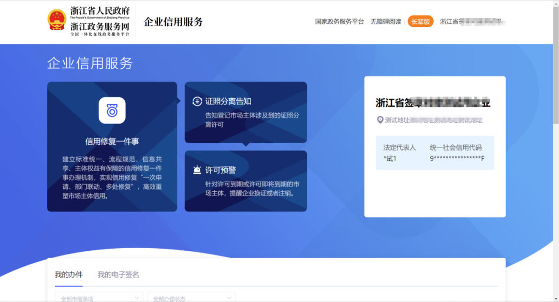This screenshot has height=302, width=559.
Task: Click the 告知登记市场主体 description text
Action: [x=252, y=120]
